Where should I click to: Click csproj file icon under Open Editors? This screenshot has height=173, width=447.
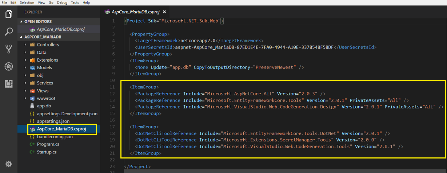pos(32,29)
